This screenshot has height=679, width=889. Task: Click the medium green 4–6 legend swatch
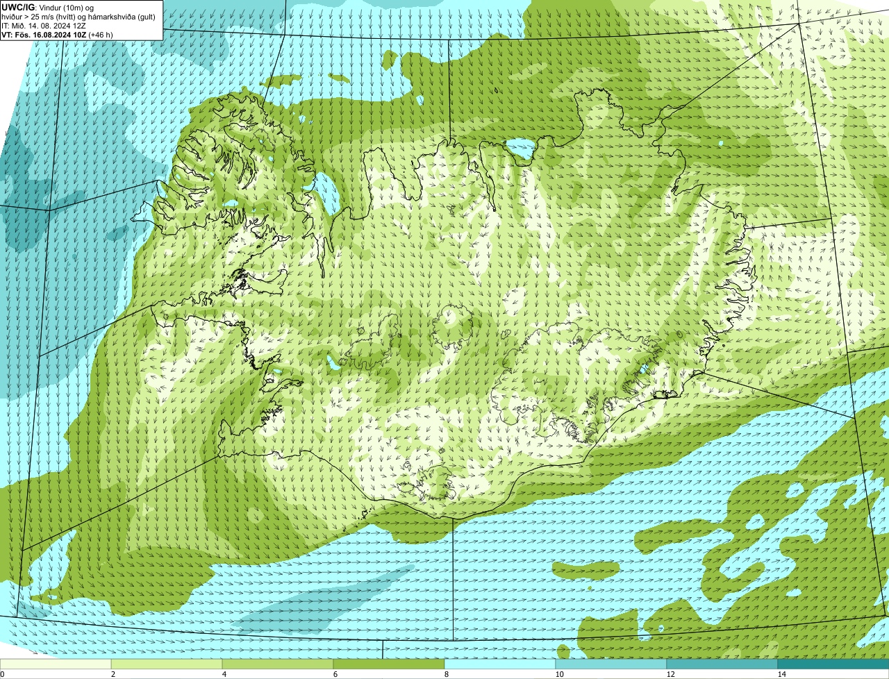[x=278, y=664]
